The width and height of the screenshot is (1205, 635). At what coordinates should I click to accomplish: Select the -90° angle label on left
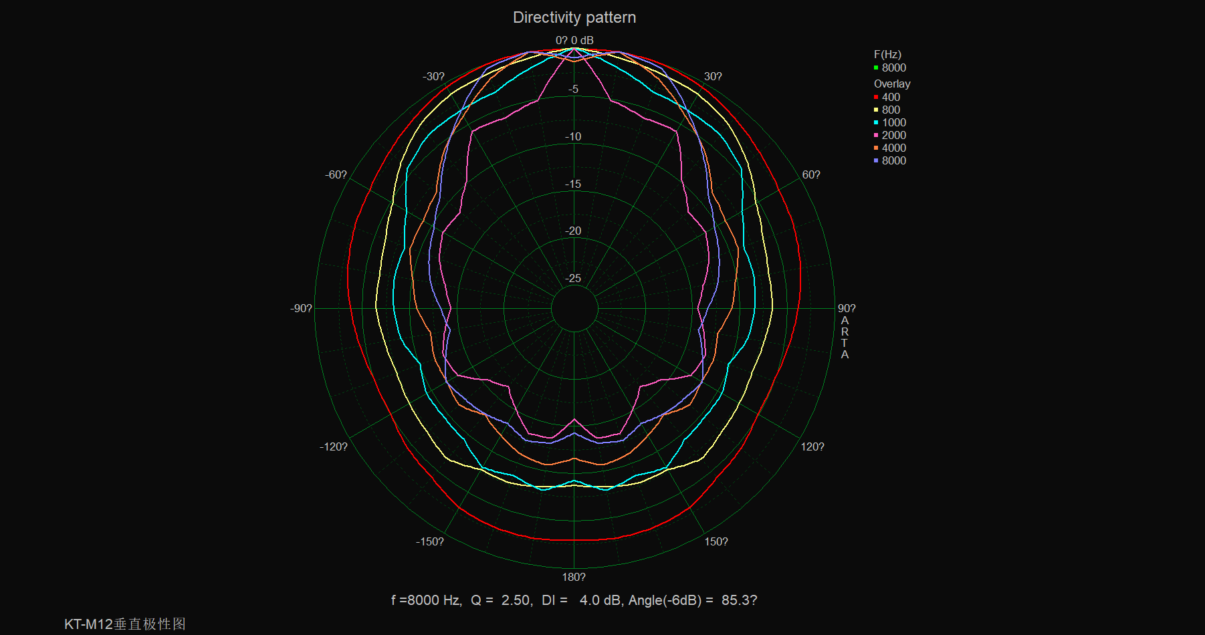301,308
